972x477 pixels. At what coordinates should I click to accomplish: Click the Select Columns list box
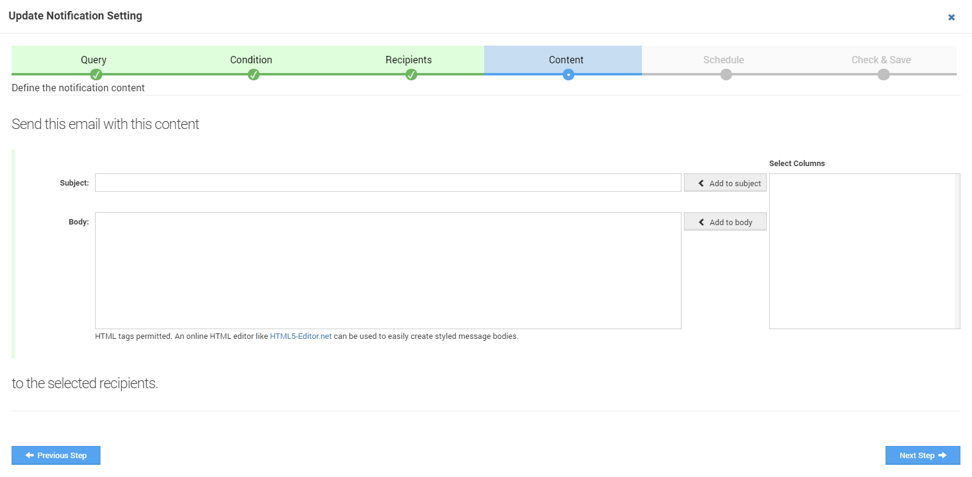pos(864,251)
